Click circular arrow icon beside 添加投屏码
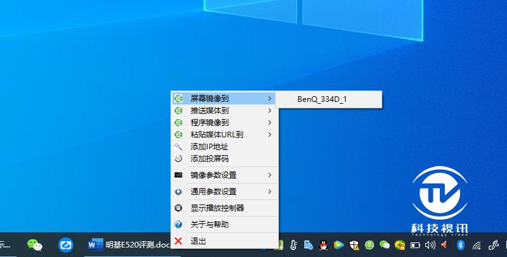Screen dimensions: 507x257 (179, 159)
